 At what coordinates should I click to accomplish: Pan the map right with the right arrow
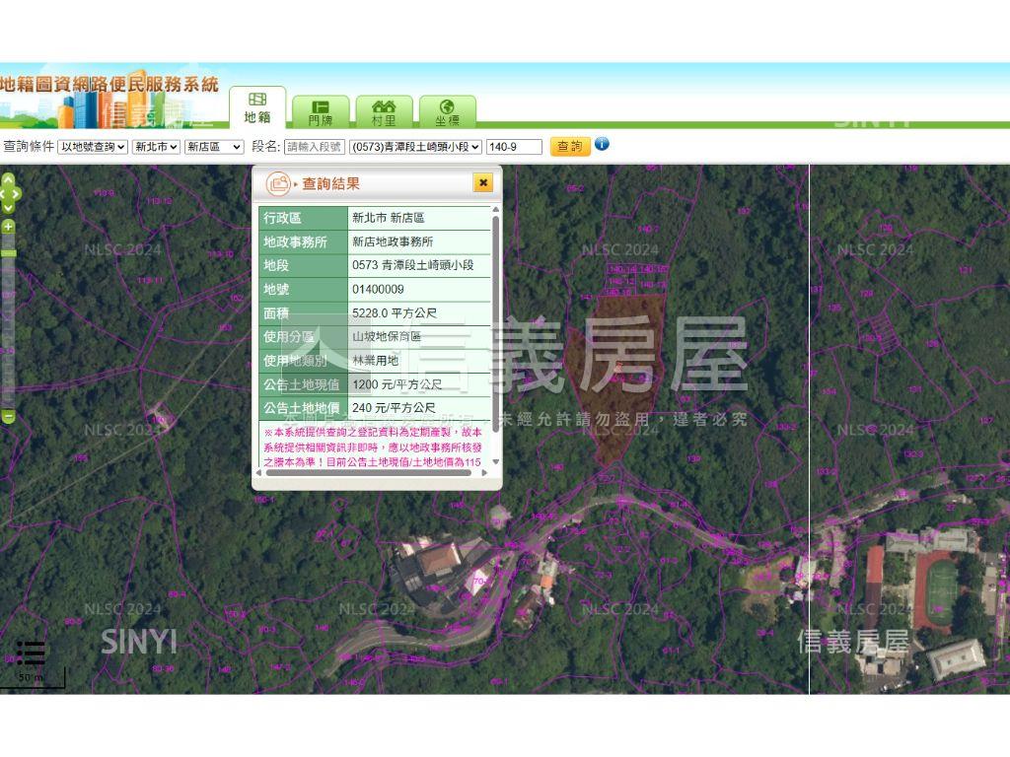pos(16,194)
